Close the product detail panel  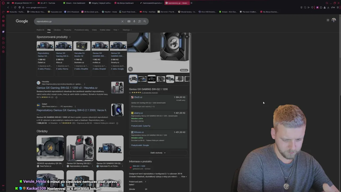(187, 37)
